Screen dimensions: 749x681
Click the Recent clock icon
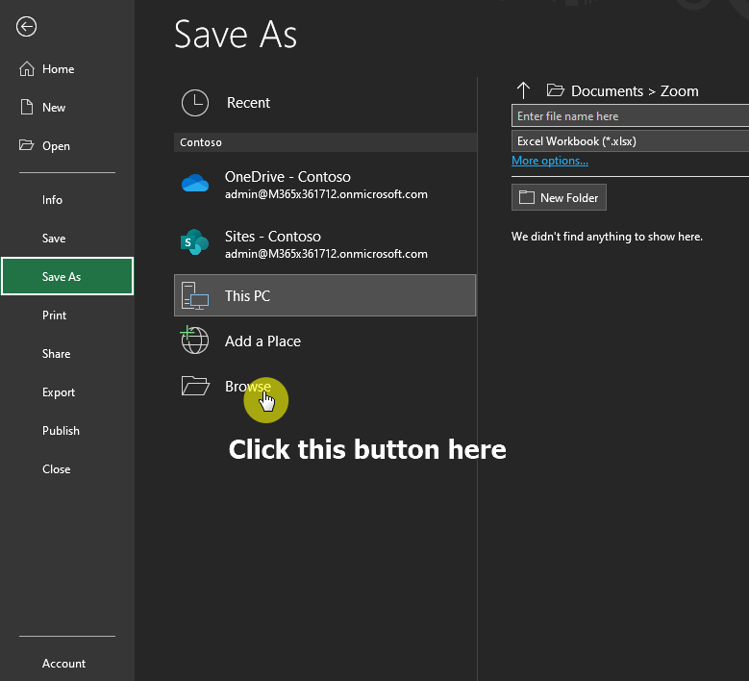pos(195,103)
